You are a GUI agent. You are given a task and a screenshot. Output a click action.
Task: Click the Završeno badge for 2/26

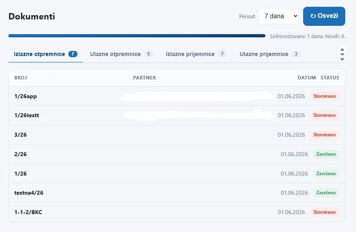pos(326,154)
